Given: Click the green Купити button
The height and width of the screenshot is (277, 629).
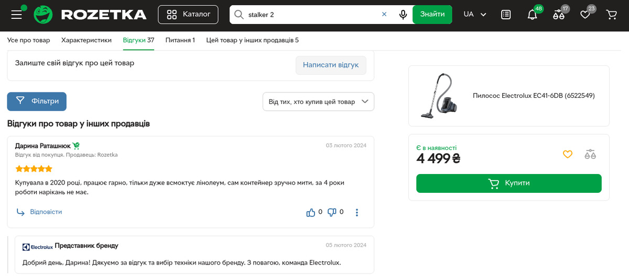Looking at the screenshot, I should [x=509, y=183].
